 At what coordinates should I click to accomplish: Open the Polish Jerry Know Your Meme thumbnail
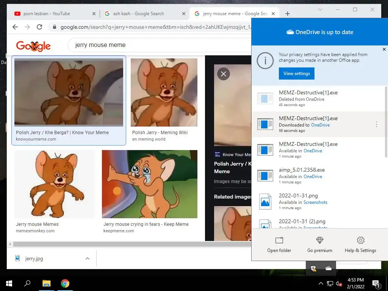pos(69,92)
